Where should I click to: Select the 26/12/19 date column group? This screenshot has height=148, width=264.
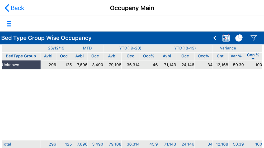coord(56,48)
